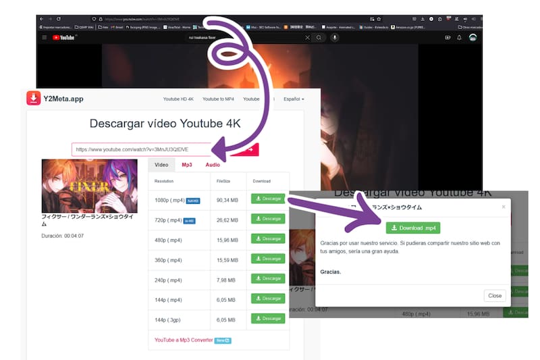Open the Youtube HD 4K nav link
Screen dimensions: 540x360
178,99
